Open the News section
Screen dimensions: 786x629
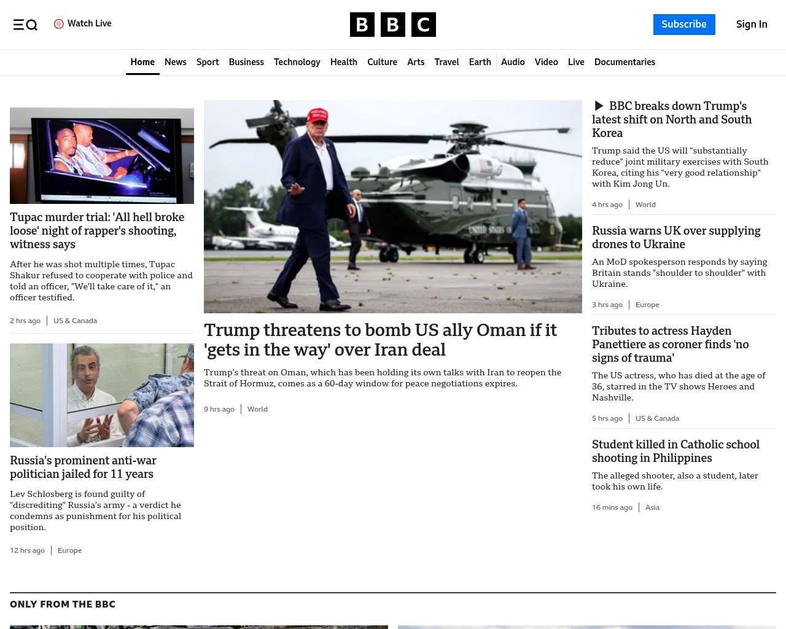176,62
